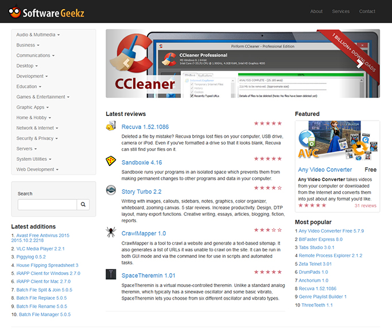
Task: Expand the Audio & Multimedia category
Action: tap(38, 35)
